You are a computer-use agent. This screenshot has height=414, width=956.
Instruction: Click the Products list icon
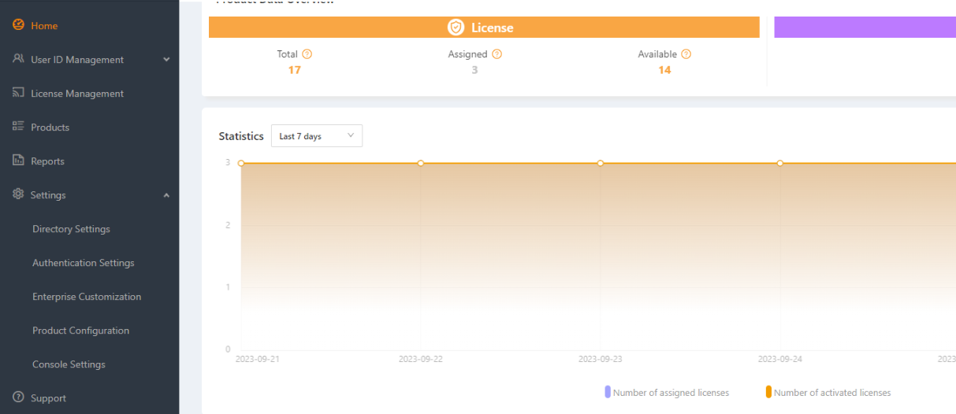pos(18,127)
